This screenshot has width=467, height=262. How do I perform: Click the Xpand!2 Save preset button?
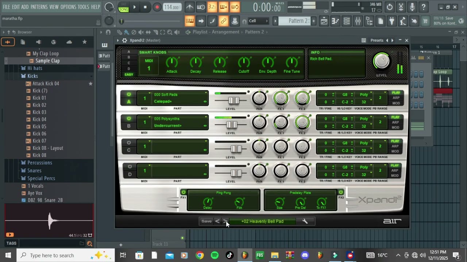click(x=207, y=221)
